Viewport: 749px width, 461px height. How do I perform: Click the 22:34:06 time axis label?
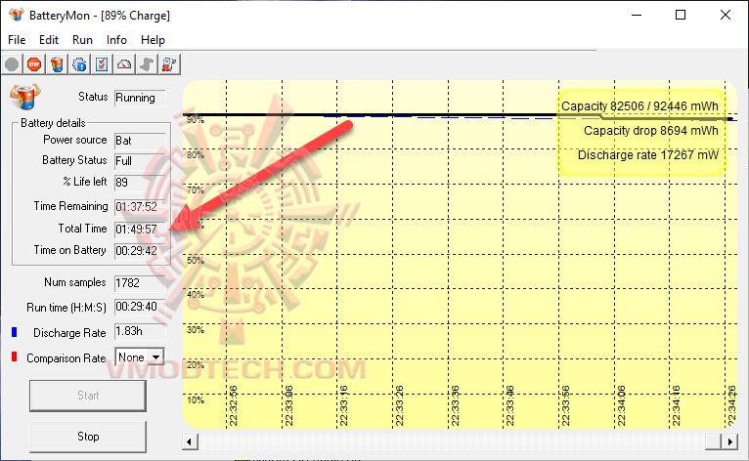point(621,405)
